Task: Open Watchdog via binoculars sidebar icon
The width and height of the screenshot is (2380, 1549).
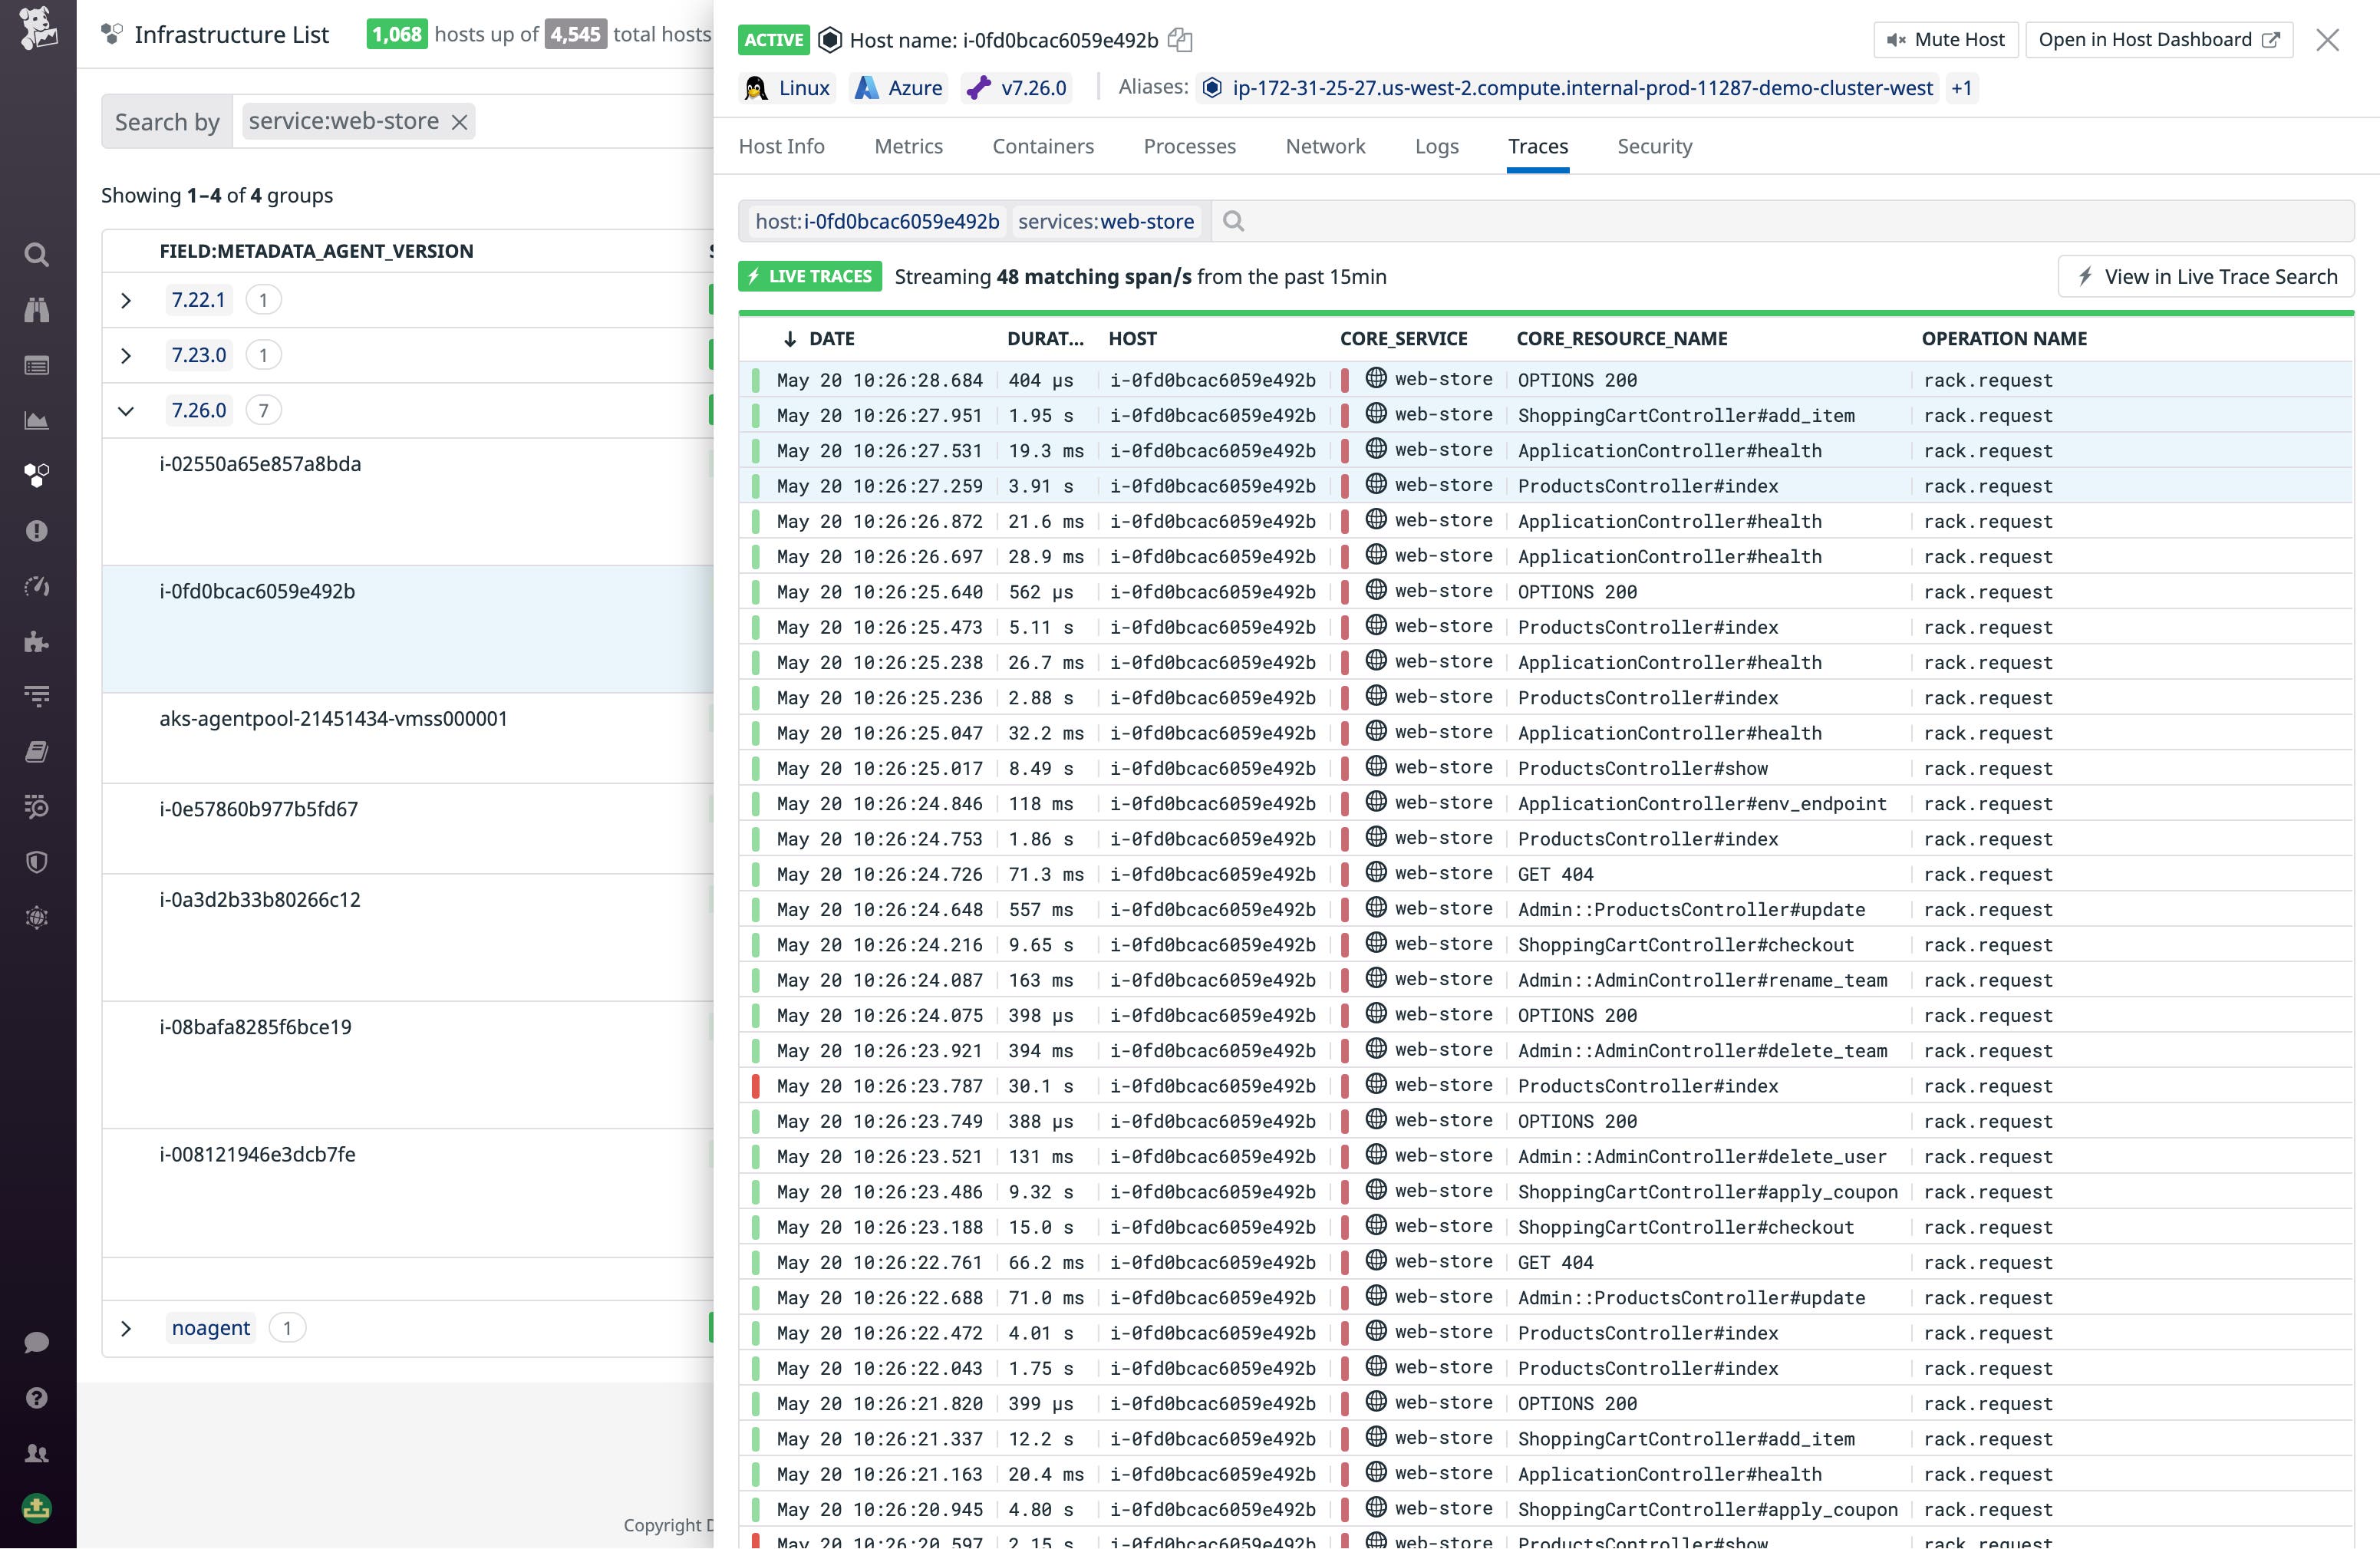Action: (x=37, y=310)
